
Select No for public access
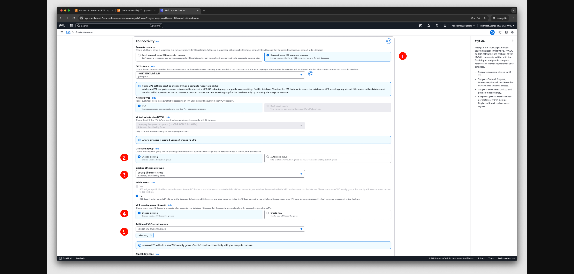[137, 196]
